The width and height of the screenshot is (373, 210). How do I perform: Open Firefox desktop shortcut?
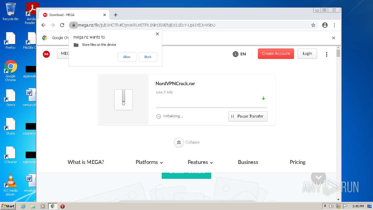tap(10, 41)
